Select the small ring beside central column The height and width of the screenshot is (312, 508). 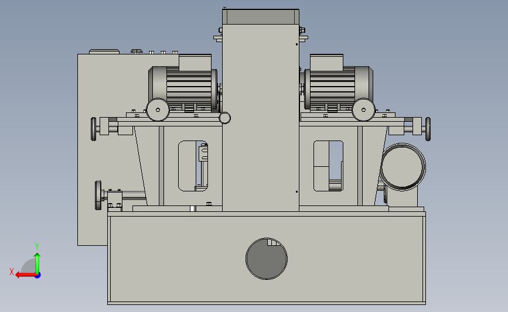[225, 118]
